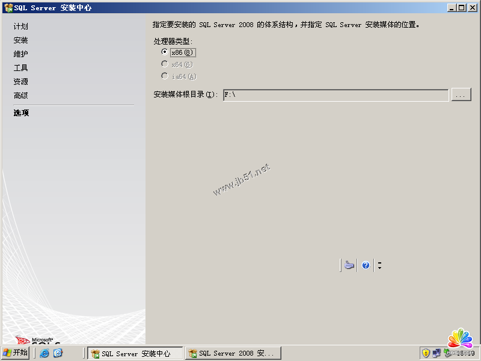The height and width of the screenshot is (361, 481).
Task: Click the SQL Server icon in the title bar
Action: click(x=8, y=8)
